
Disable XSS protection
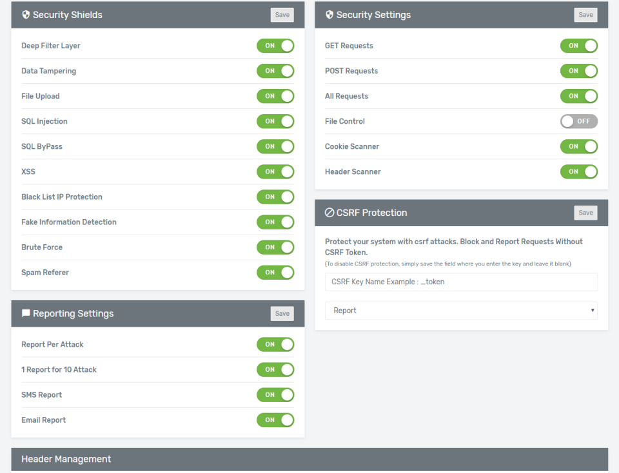[275, 171]
